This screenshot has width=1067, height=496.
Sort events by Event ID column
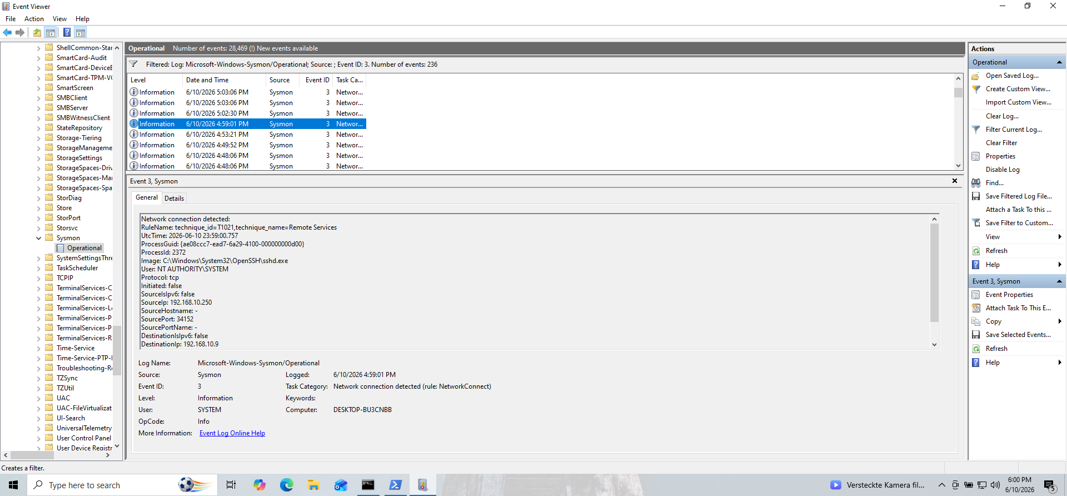click(316, 80)
